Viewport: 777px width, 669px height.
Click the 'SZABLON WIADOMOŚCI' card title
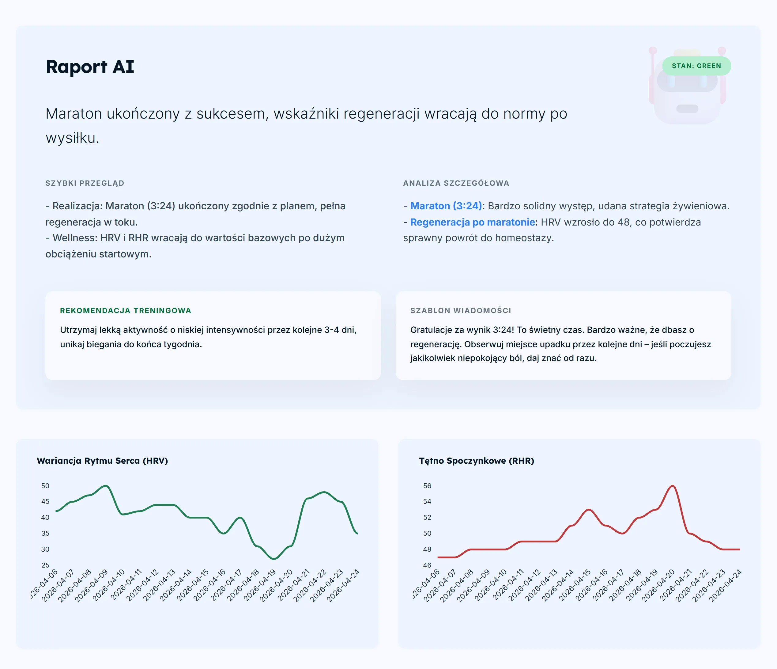point(461,311)
